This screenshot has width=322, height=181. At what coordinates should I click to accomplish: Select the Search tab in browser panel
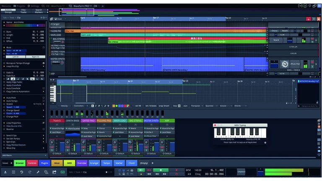pyautogui.click(x=39, y=10)
